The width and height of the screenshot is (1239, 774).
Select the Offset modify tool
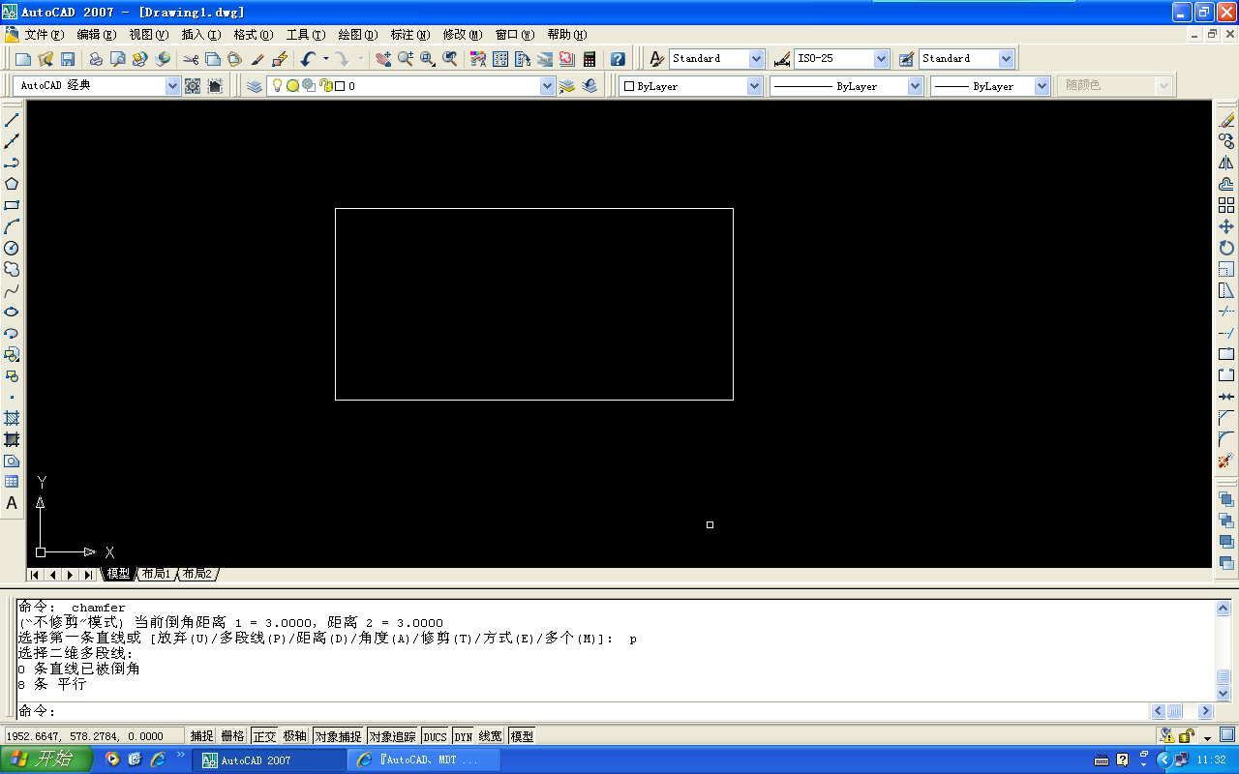point(1226,184)
